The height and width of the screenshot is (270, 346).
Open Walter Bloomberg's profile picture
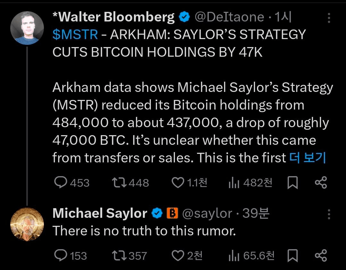(x=27, y=28)
